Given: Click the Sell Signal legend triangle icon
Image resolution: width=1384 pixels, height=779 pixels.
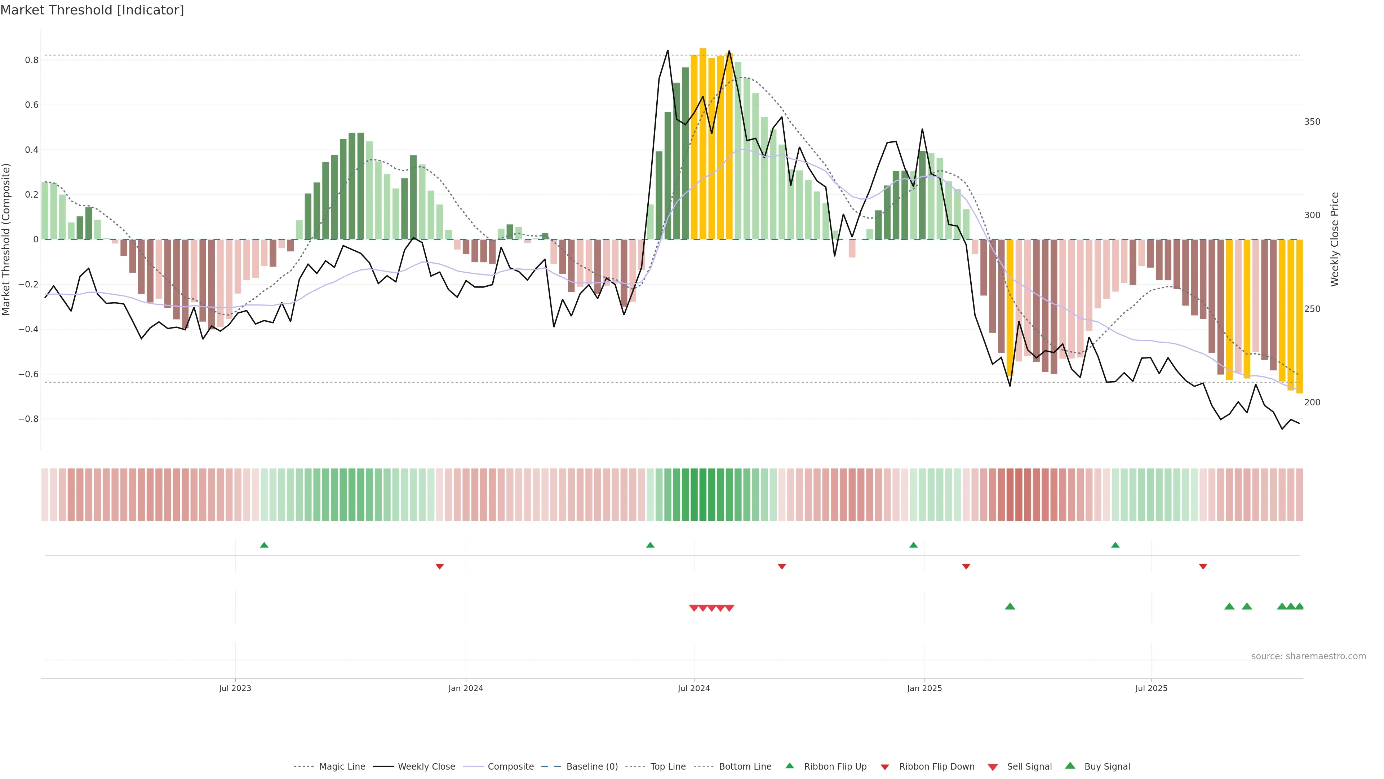Looking at the screenshot, I should pos(992,767).
